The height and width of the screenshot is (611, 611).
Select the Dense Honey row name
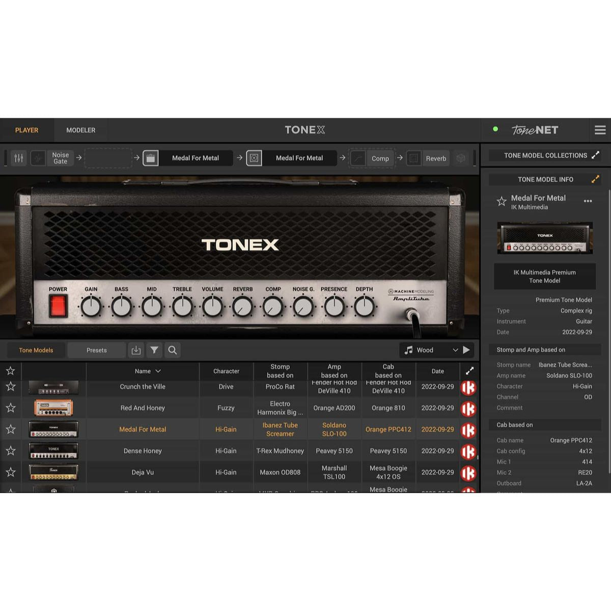click(x=143, y=451)
